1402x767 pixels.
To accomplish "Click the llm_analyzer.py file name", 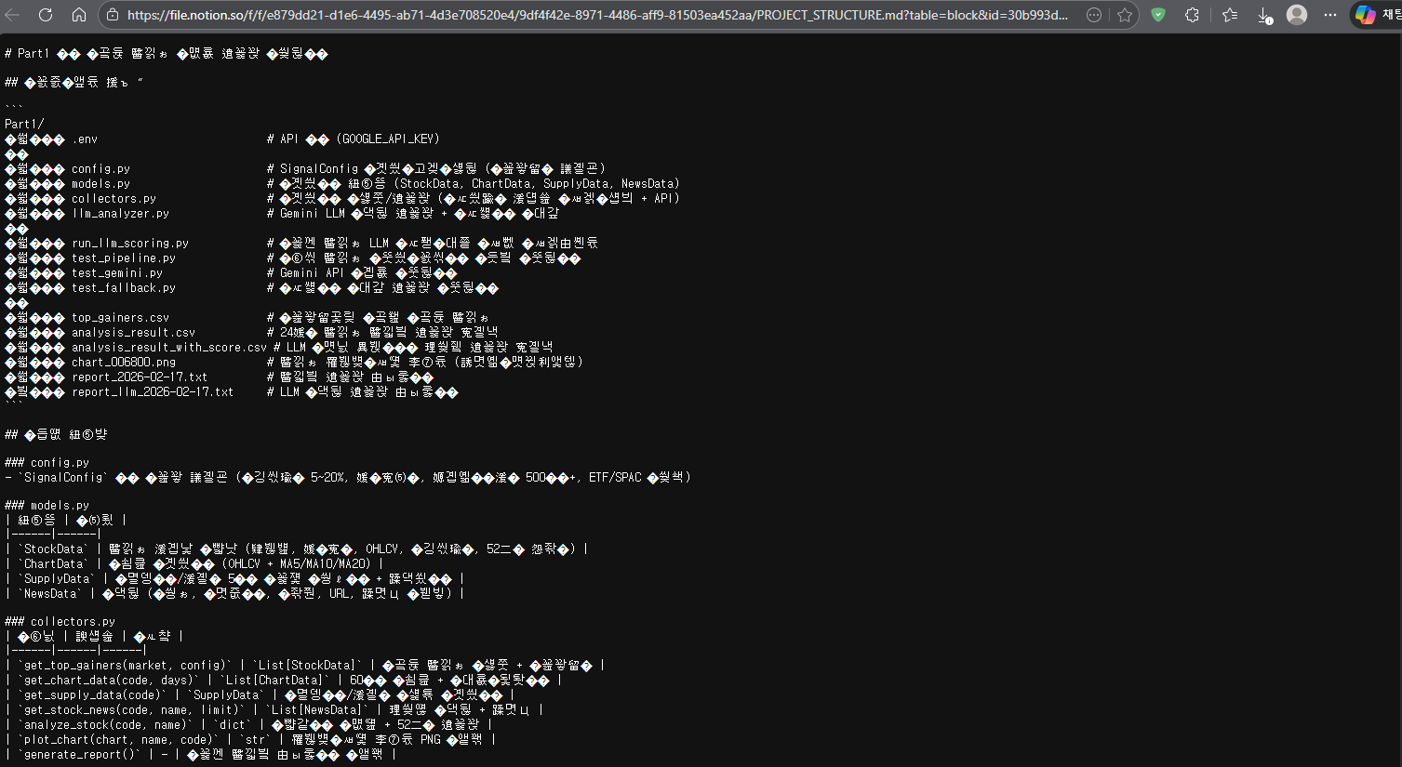I will pos(120,213).
